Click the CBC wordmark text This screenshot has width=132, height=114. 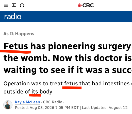[88, 5]
